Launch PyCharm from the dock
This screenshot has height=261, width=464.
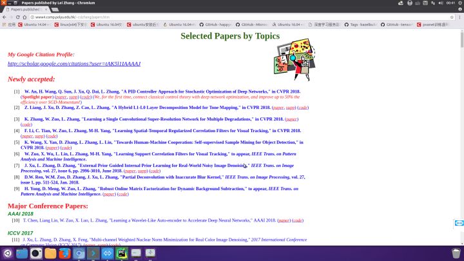pos(122,253)
